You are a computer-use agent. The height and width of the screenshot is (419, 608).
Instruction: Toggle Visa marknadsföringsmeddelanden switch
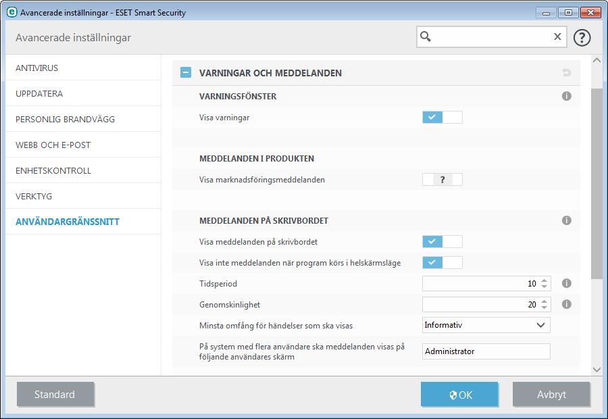(x=442, y=179)
